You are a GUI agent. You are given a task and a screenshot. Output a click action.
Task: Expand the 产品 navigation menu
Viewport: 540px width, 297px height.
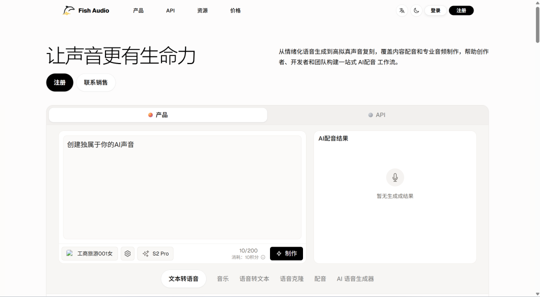click(138, 10)
